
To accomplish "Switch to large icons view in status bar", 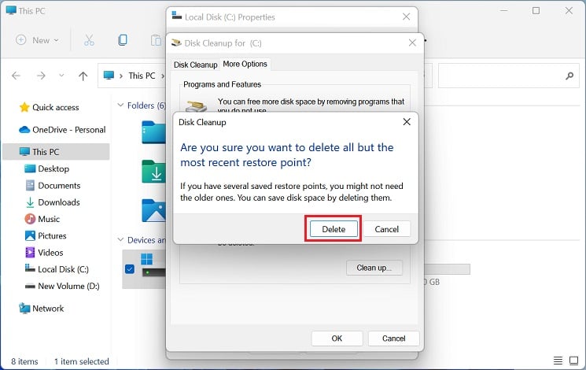I will [573, 361].
